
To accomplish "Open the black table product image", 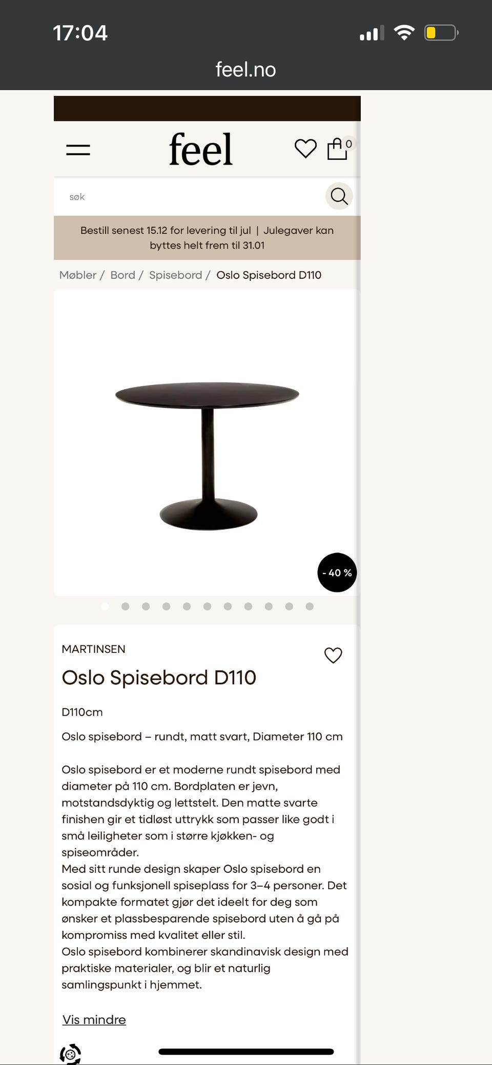I will [207, 451].
